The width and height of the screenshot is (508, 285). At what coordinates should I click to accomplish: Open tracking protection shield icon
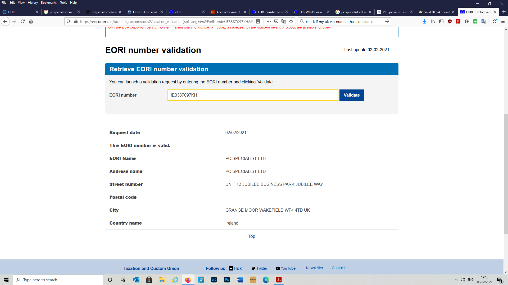pos(68,21)
